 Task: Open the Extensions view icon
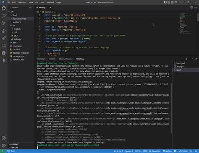click(4, 38)
